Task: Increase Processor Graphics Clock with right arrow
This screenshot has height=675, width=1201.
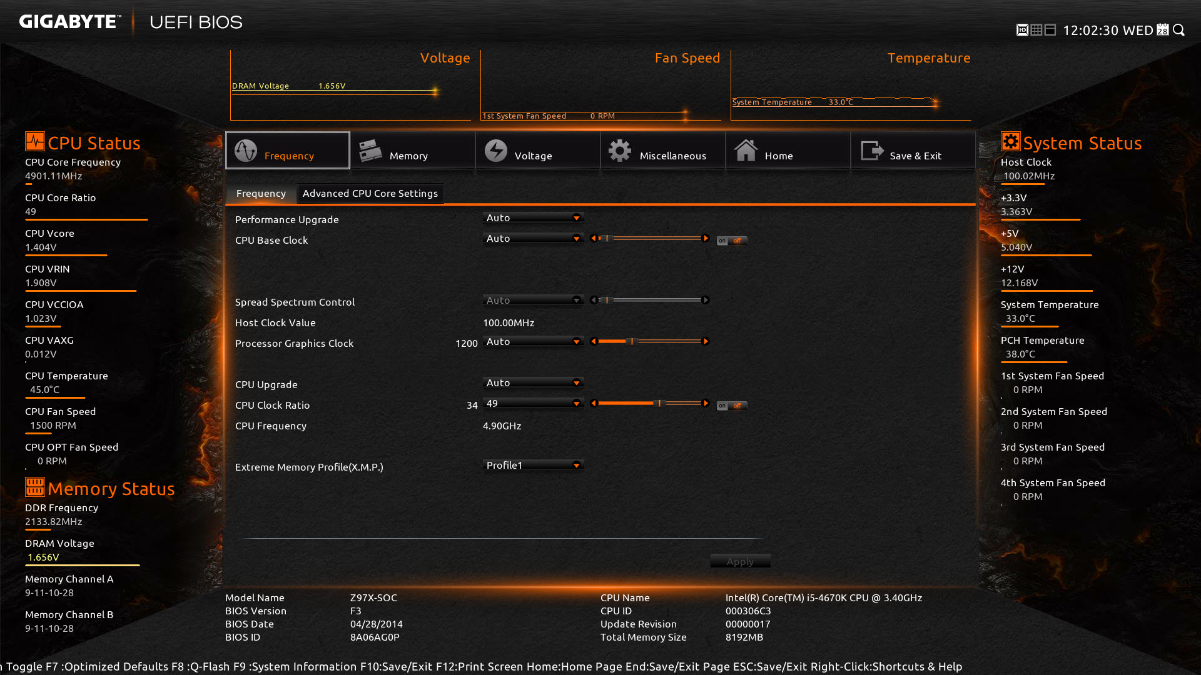Action: point(706,341)
